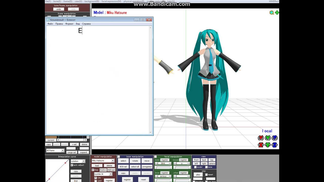Adjust the brow serious slider
324x182 pixels.
163,180
